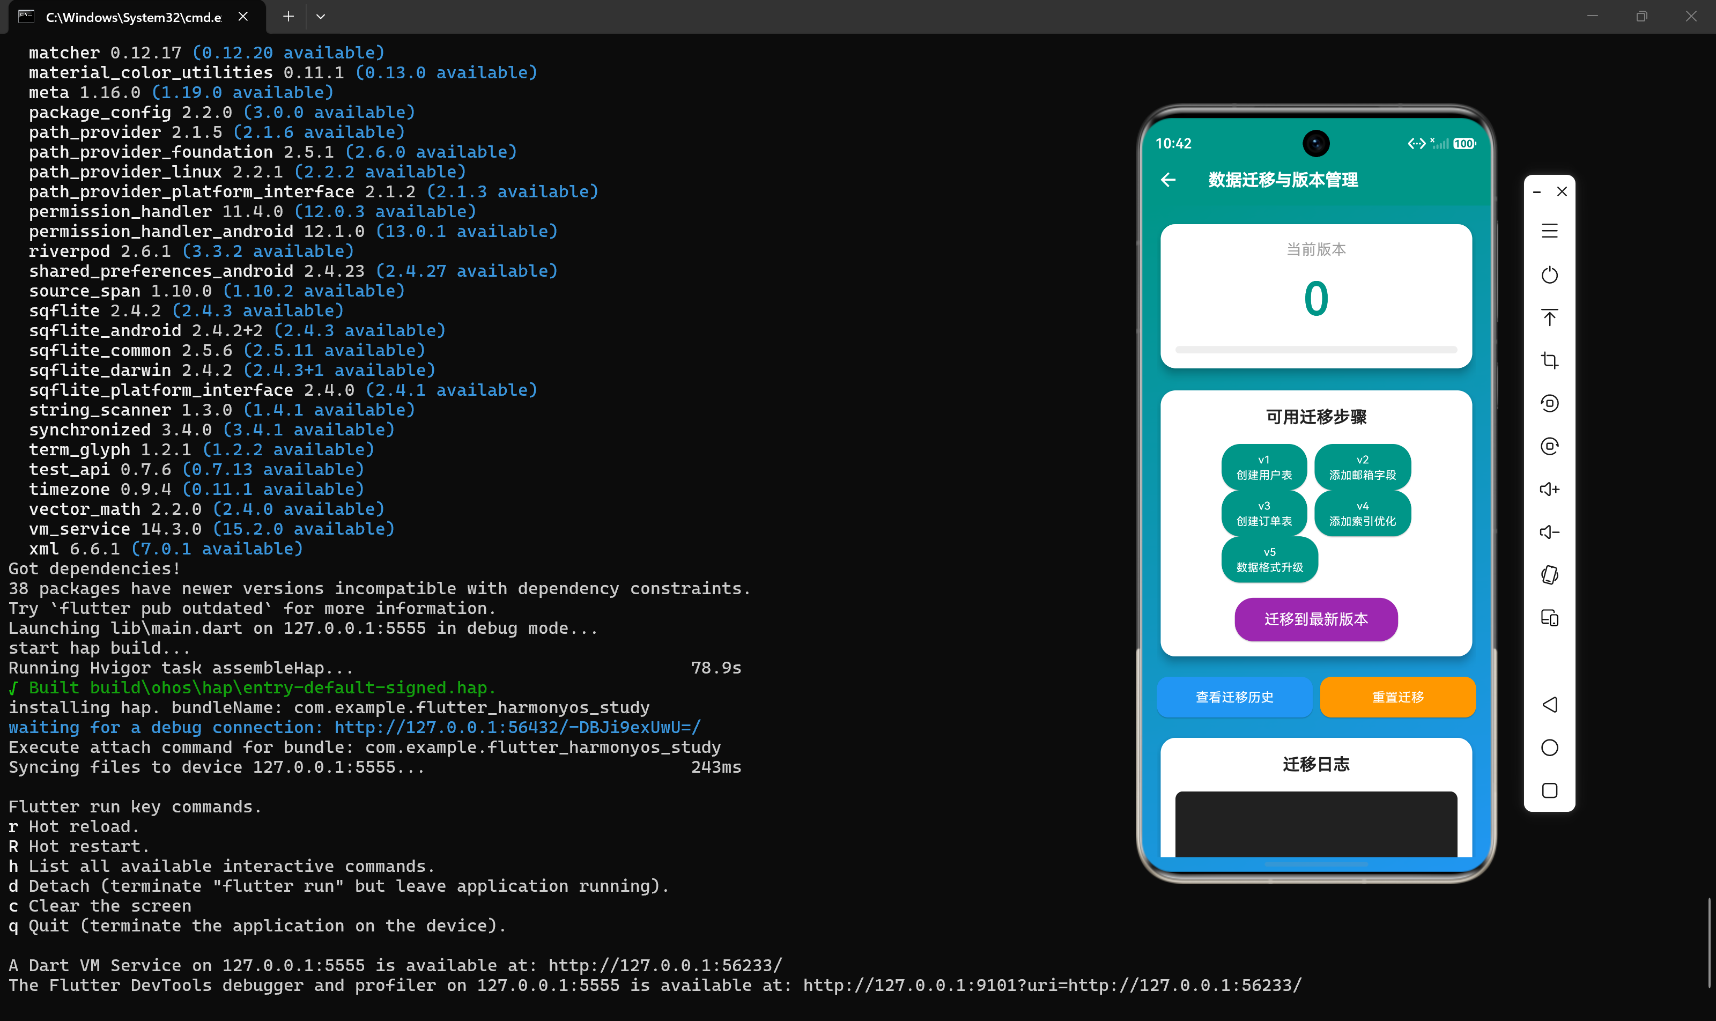Tap the emulator Back triangle button
The width and height of the screenshot is (1716, 1021).
click(x=1549, y=705)
